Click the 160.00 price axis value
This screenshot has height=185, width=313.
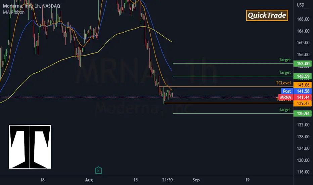tap(303, 43)
